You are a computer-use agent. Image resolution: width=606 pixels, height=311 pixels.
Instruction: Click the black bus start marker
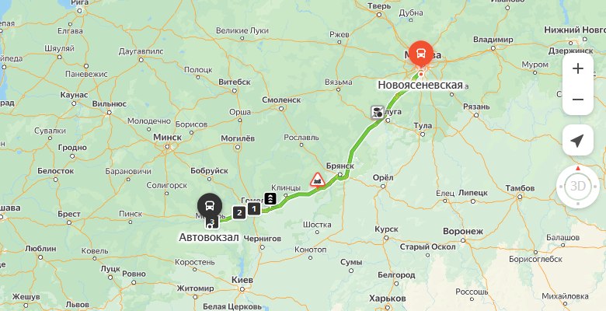210,206
